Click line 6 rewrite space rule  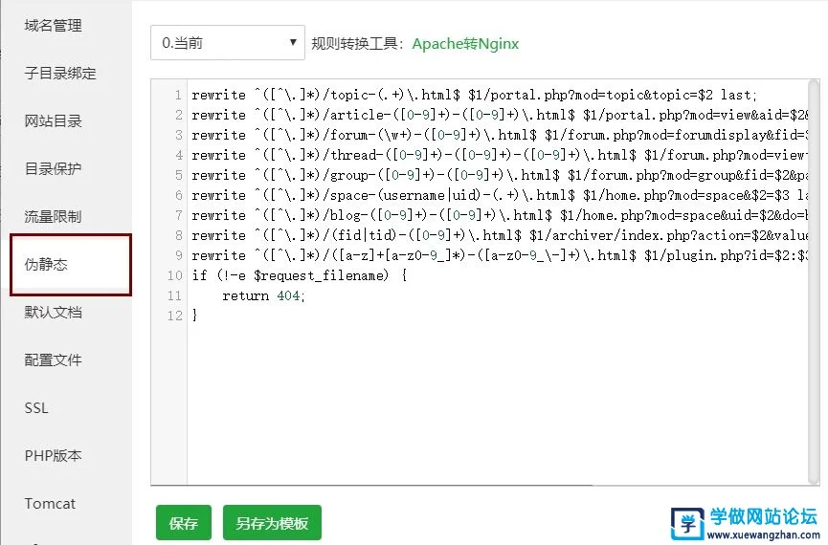point(499,195)
